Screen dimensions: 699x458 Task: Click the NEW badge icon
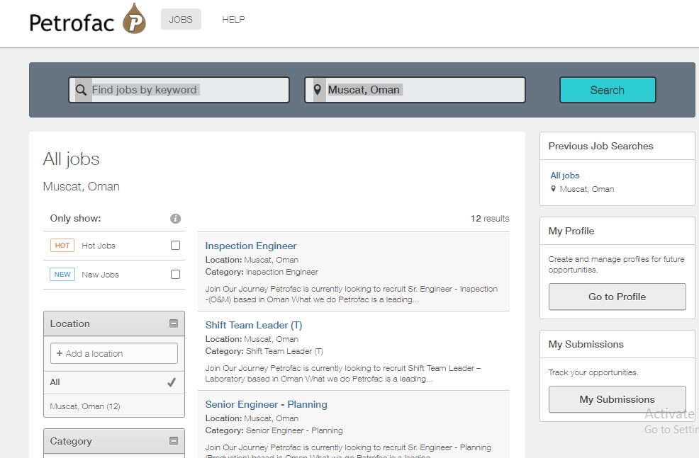pos(62,274)
